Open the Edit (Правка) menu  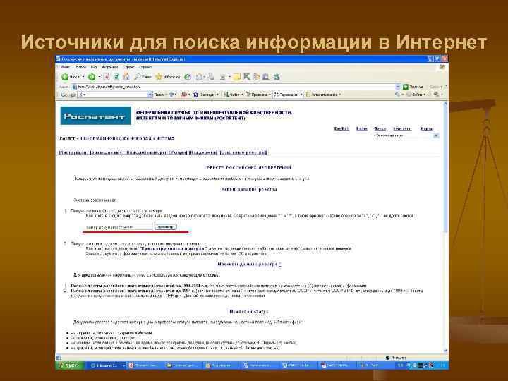tap(80, 67)
